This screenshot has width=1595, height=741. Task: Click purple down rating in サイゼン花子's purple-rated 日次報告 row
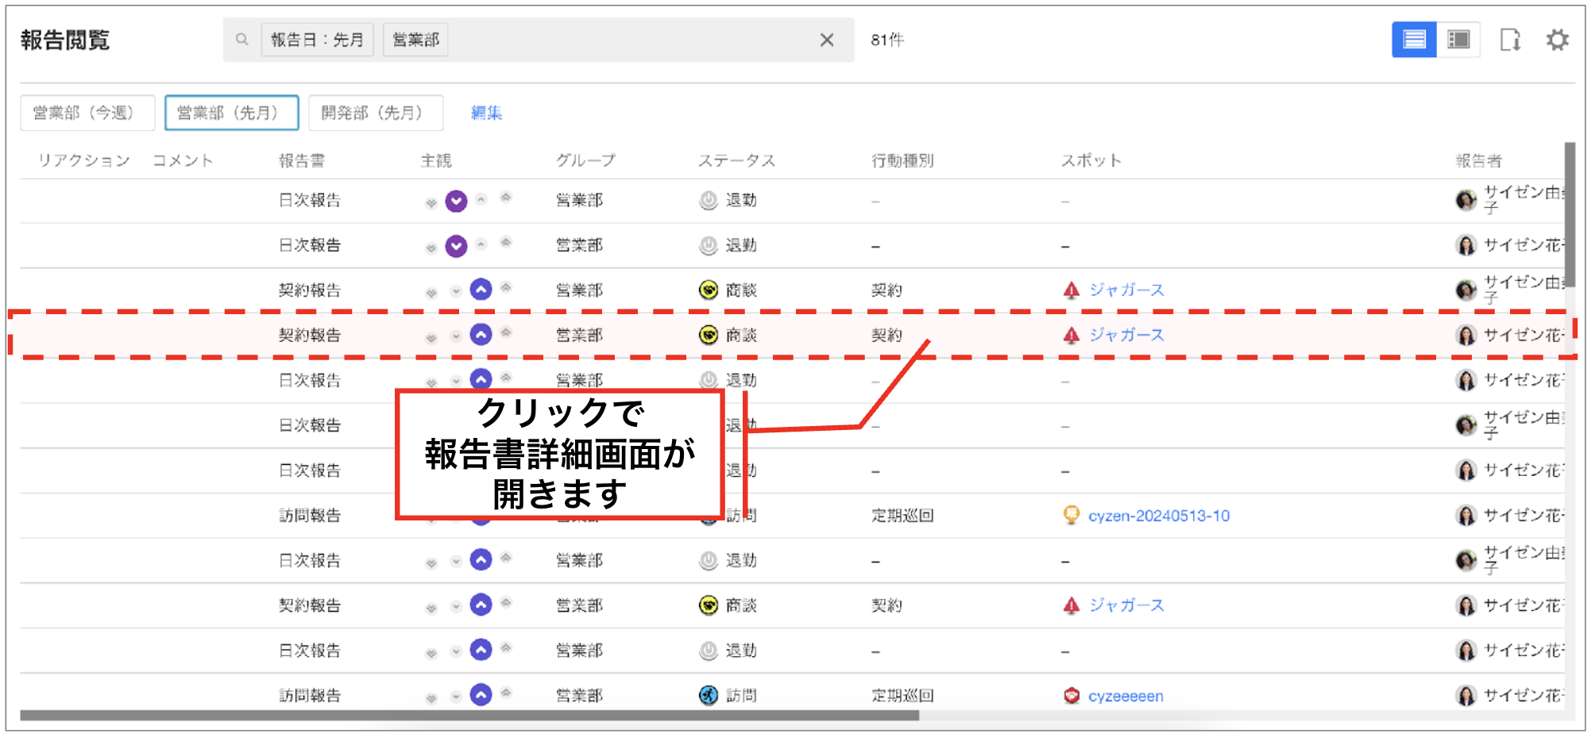coord(456,246)
